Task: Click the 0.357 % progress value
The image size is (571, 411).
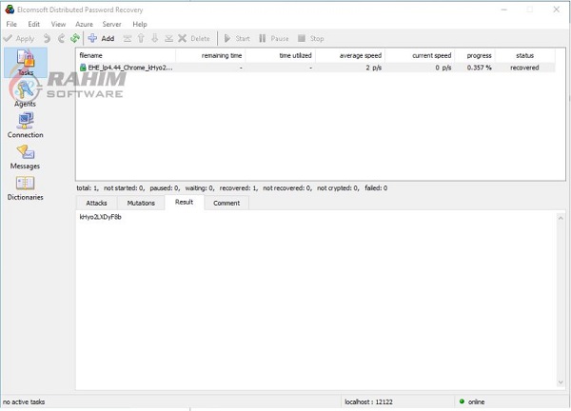Action: tap(479, 68)
